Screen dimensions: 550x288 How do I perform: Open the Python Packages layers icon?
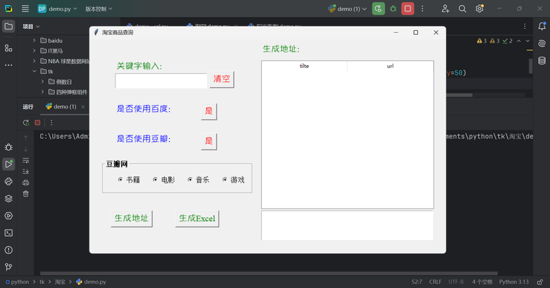pos(9,199)
